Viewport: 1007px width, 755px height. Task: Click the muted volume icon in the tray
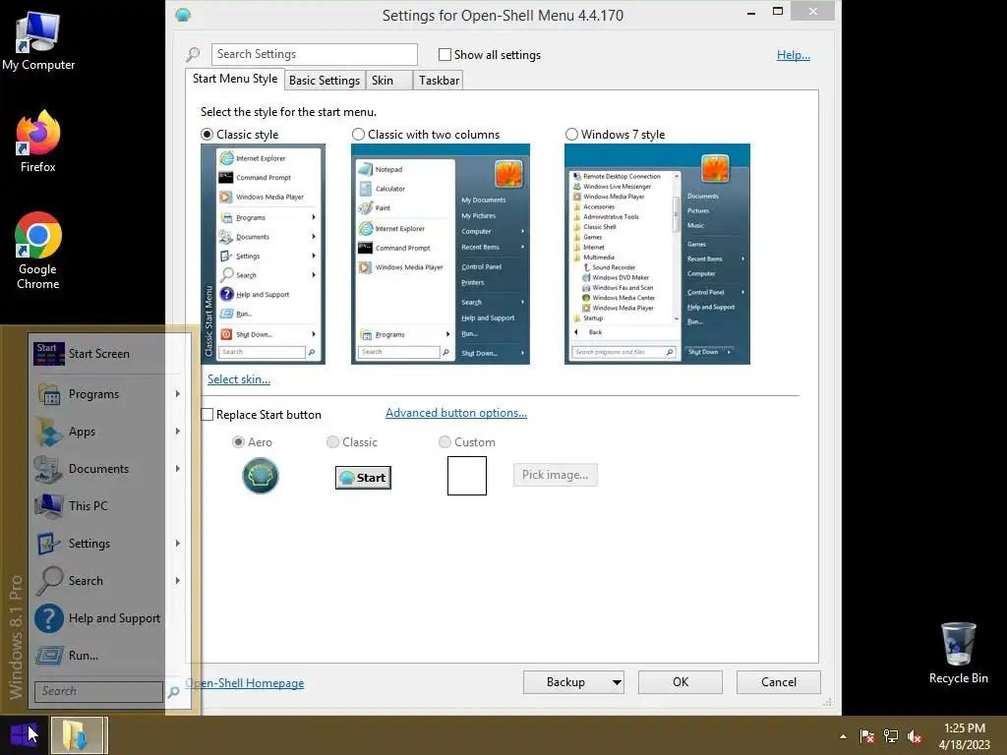click(915, 735)
